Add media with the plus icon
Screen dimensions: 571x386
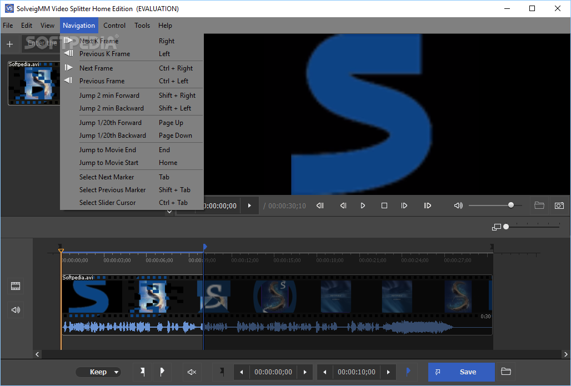point(10,44)
